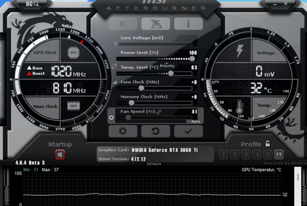Screen dimensions: 307x206
Task: Toggle the fan speed Auto mode
Action: [196, 121]
